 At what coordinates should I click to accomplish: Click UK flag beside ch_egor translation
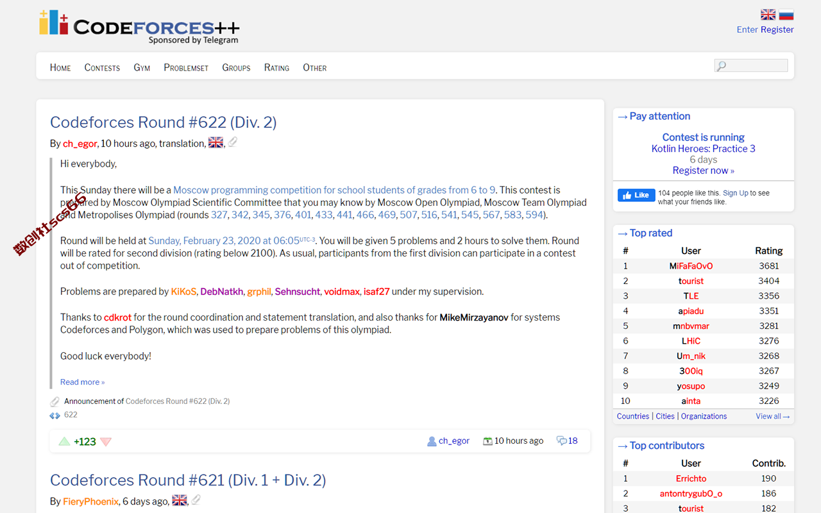coord(216,142)
